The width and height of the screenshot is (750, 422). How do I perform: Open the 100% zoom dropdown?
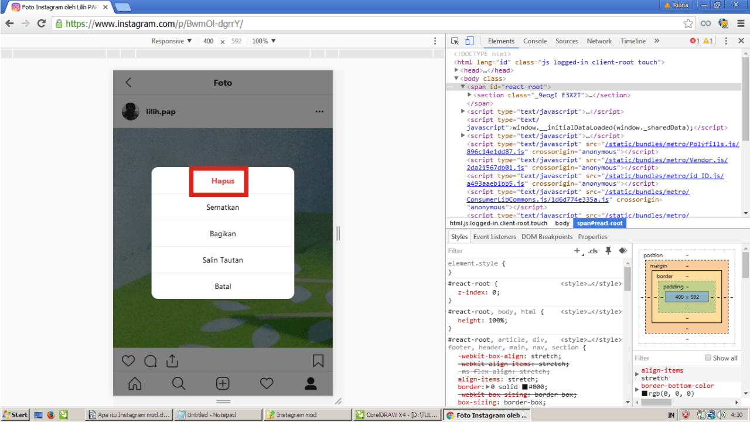[264, 41]
